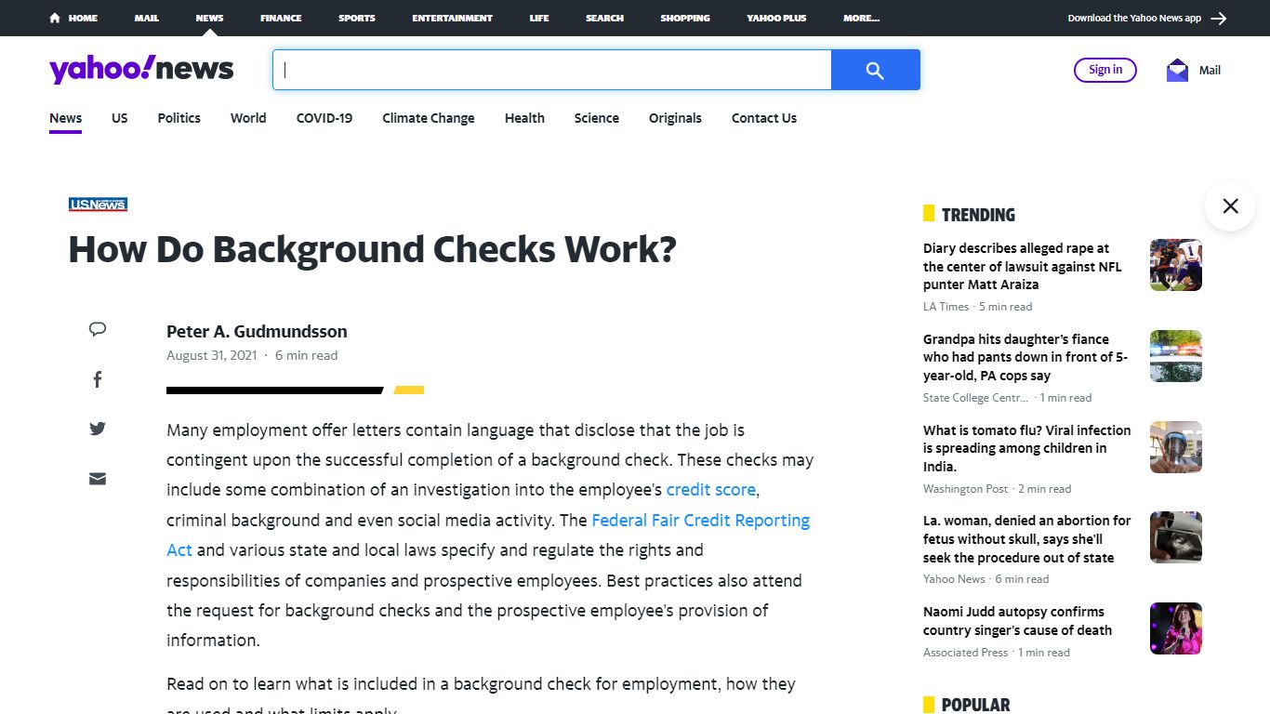Click the TRENDING section heading

(978, 215)
